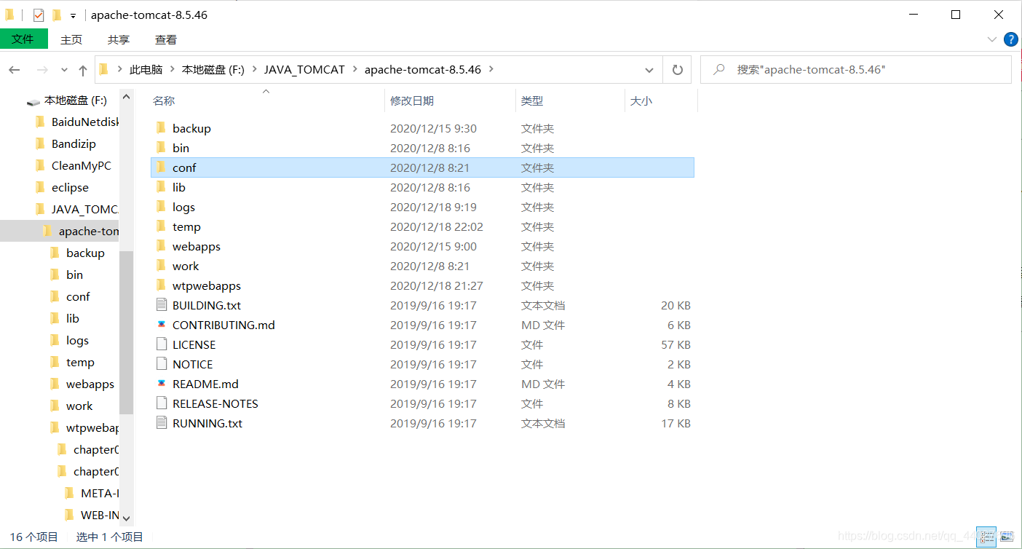1022x549 pixels.
Task: Click date 2020/12/18 22:02 of temp row
Action: tap(437, 226)
